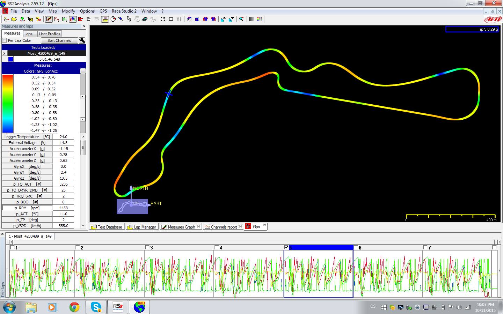Click the black grid icon in the toolbar
Screen dimensions: 503x314
251,19
